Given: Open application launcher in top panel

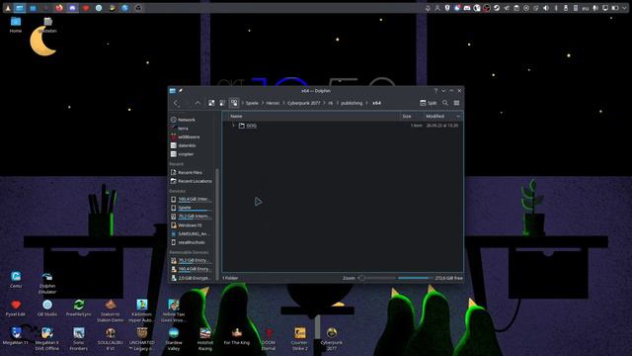Looking at the screenshot, I should point(8,8).
